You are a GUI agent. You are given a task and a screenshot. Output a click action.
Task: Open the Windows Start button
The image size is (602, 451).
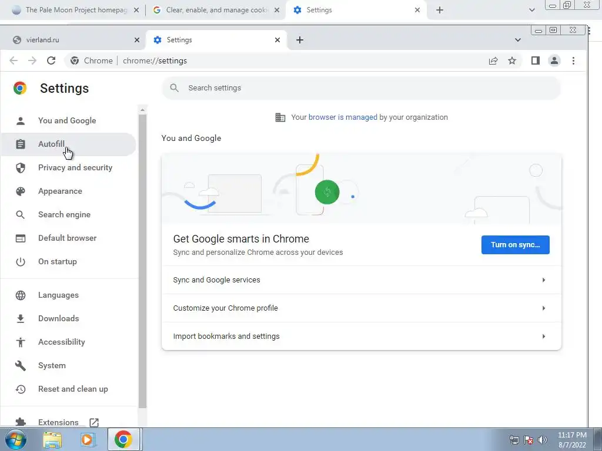click(16, 439)
